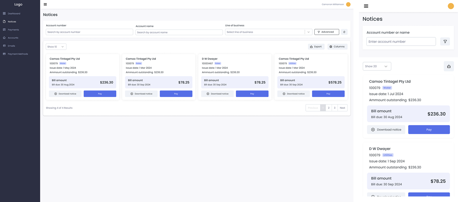Click reset filters icon next to Advanced
Viewport: 458px width, 202px height.
[344, 32]
